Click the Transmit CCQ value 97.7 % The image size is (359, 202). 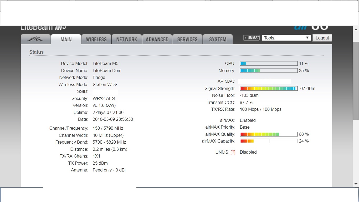[247, 102]
